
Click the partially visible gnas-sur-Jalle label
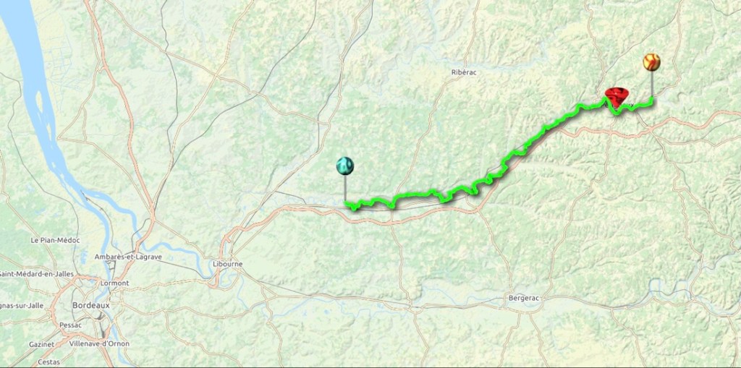click(x=22, y=305)
